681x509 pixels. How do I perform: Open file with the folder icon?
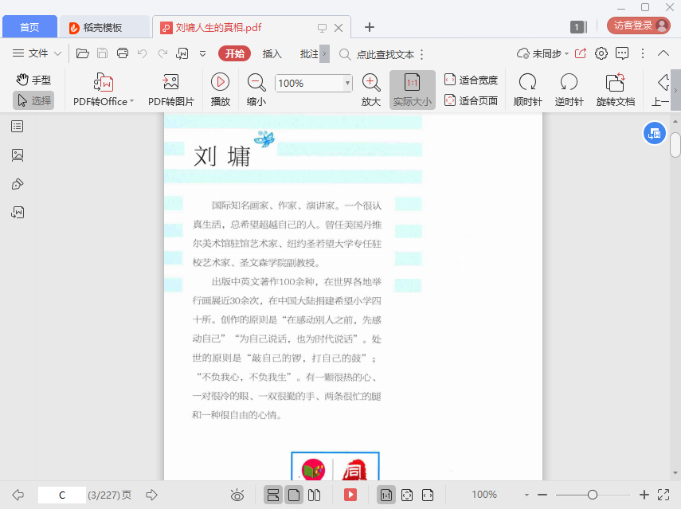83,53
